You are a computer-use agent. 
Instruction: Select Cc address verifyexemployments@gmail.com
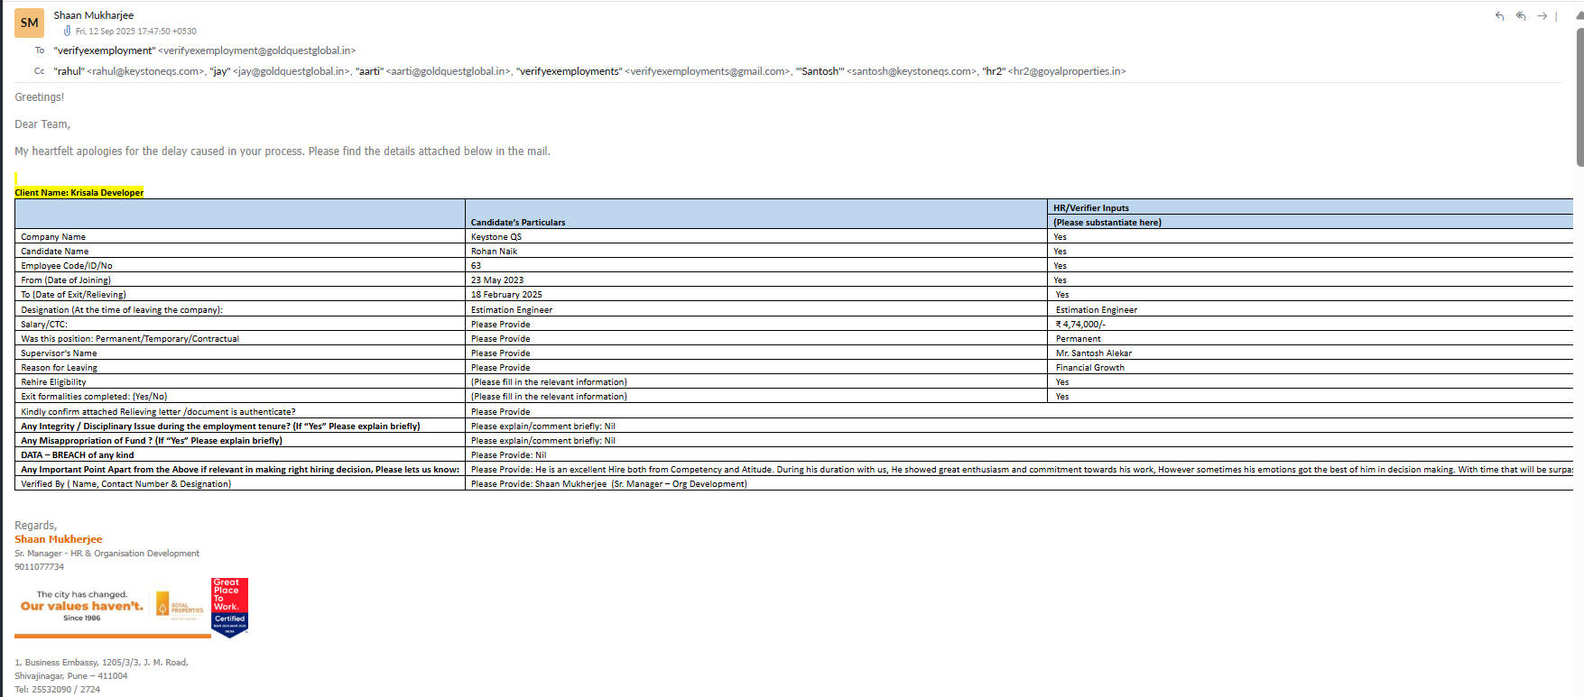coord(653,71)
